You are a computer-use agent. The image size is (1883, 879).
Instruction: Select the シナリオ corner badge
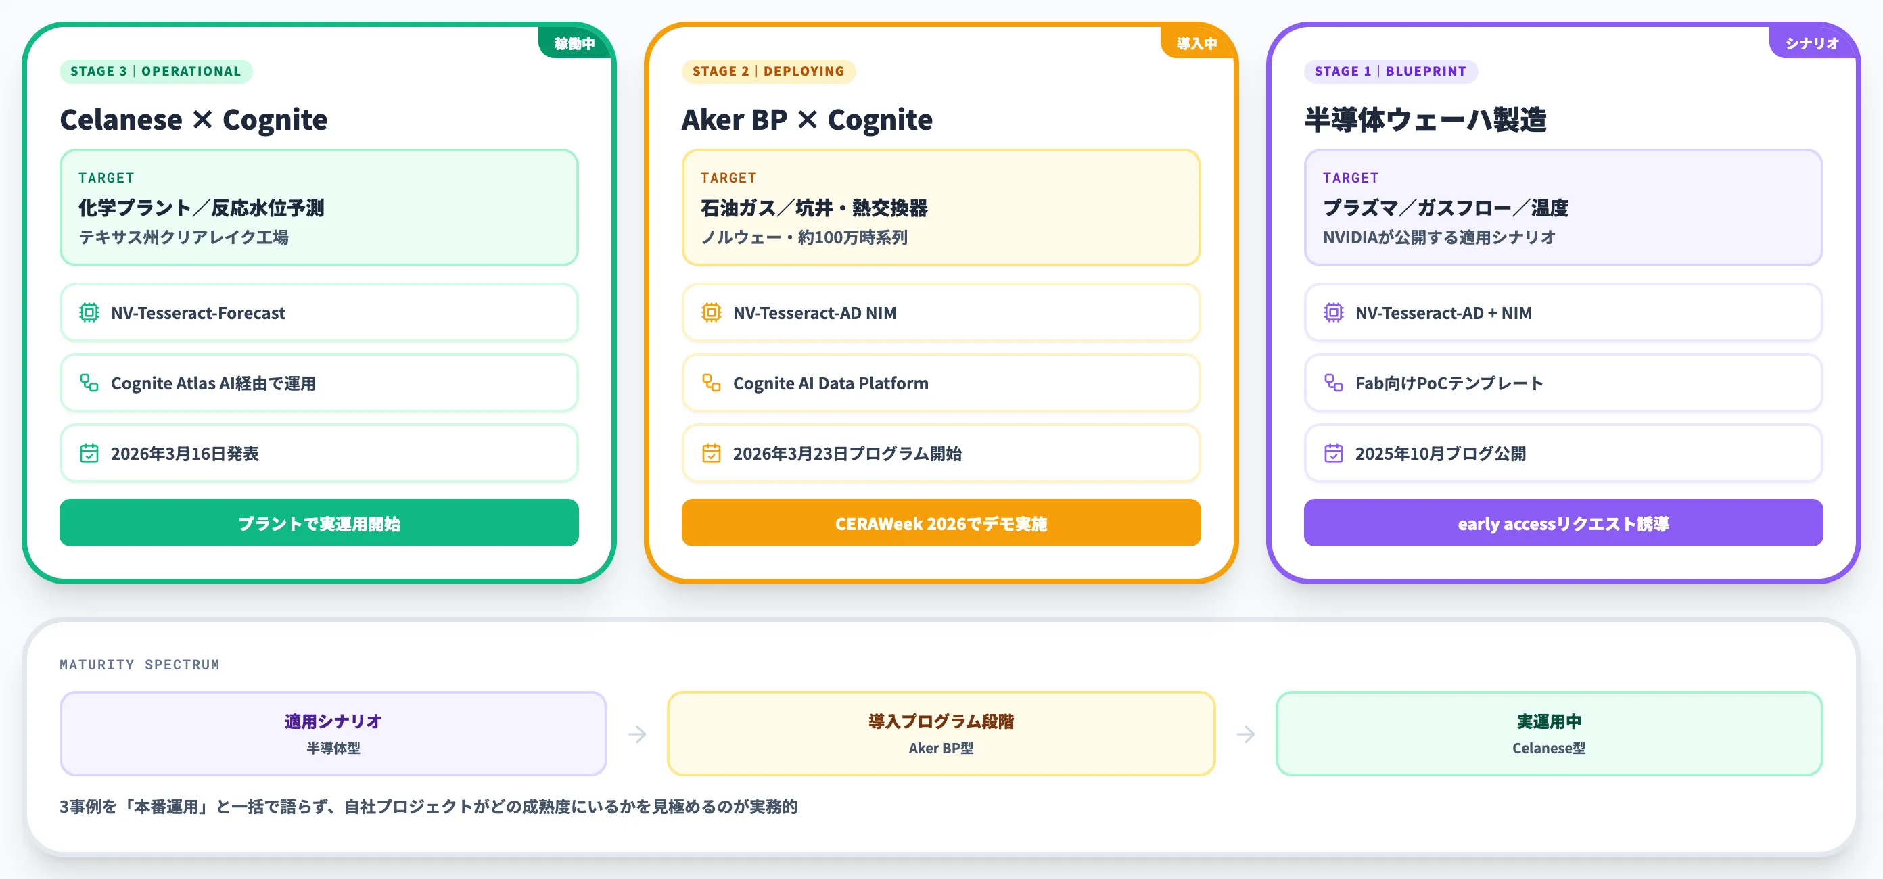1812,43
